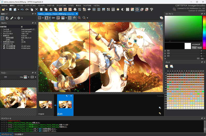206x136 pixels.
Task: Select the rectangle selection tool in 編集モード panel
Action: (2, 18)
